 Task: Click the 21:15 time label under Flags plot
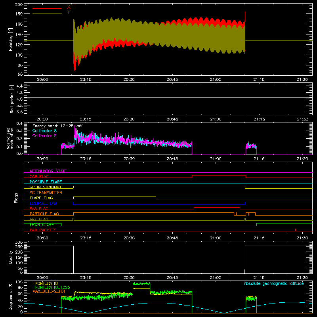coord(259,238)
